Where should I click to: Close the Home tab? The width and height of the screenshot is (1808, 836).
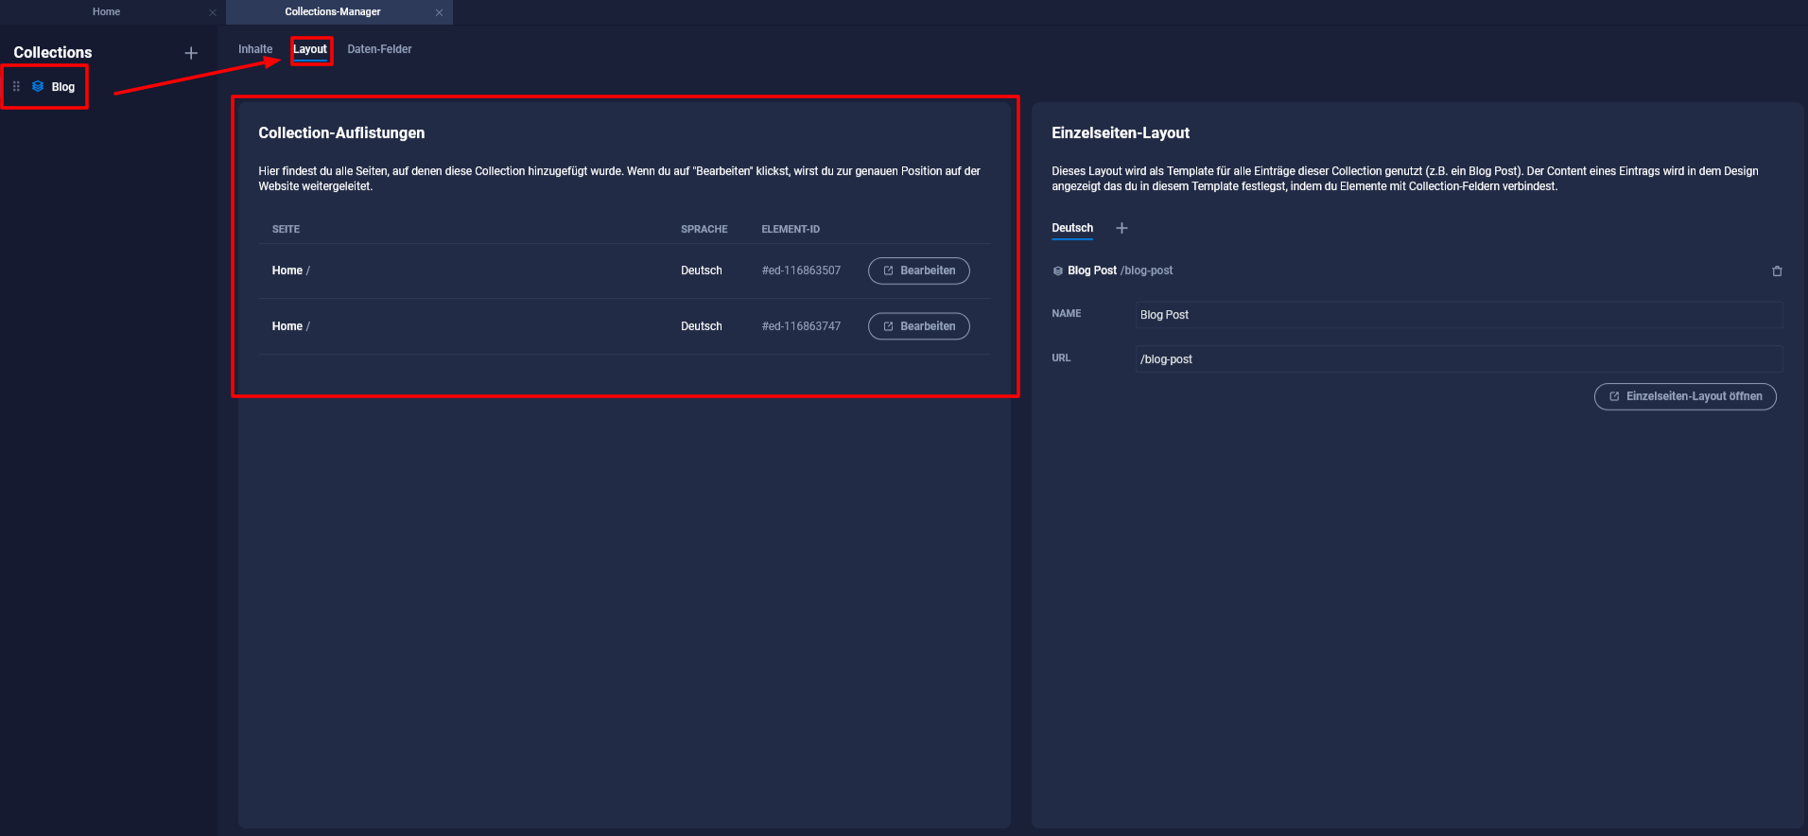pos(213,12)
